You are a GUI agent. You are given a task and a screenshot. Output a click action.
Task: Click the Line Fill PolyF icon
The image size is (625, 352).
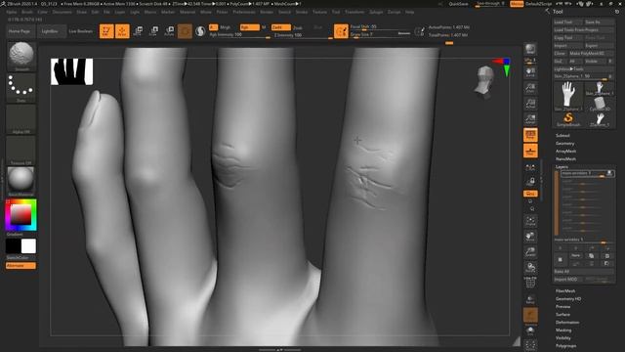pos(530,283)
